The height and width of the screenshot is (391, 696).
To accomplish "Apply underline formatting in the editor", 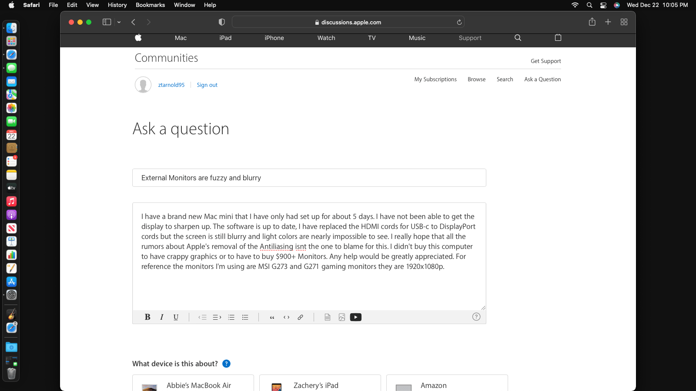I will 176,317.
